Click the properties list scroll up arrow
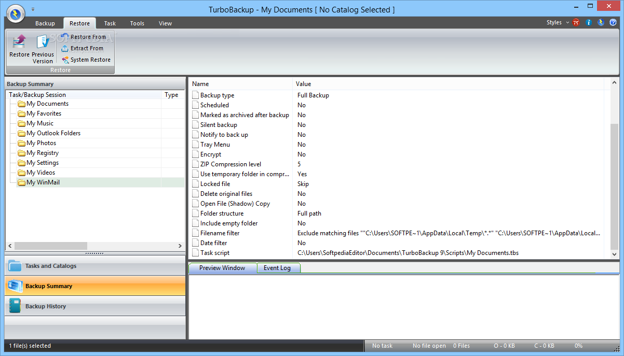Image resolution: width=624 pixels, height=356 pixels. pyautogui.click(x=615, y=83)
